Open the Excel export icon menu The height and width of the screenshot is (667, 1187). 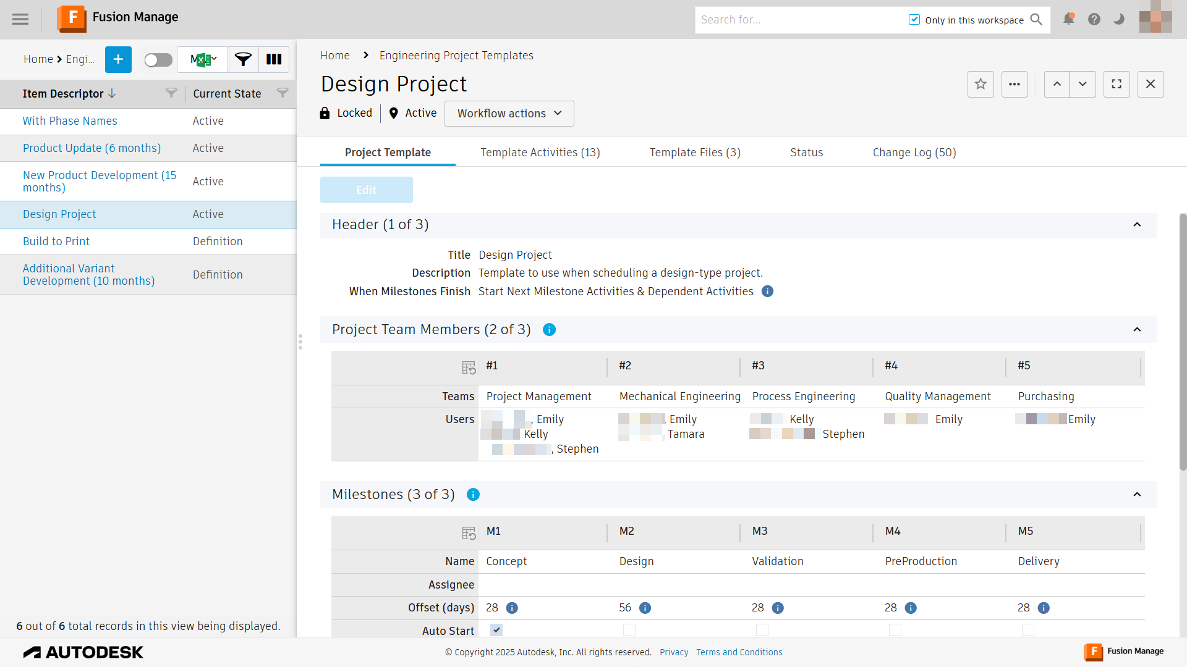(203, 59)
